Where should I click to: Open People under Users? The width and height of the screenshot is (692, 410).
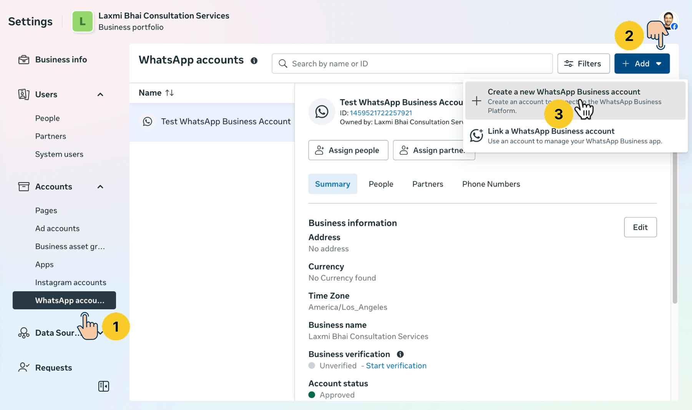[47, 118]
